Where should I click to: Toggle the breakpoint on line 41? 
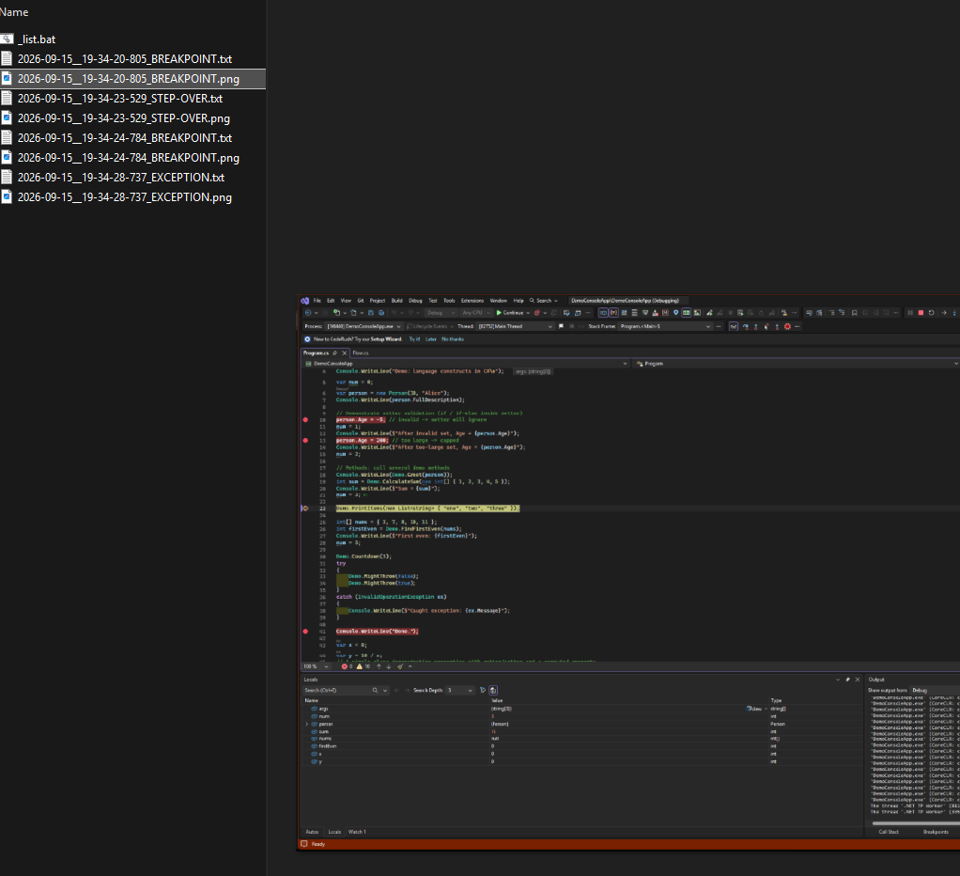(x=305, y=631)
